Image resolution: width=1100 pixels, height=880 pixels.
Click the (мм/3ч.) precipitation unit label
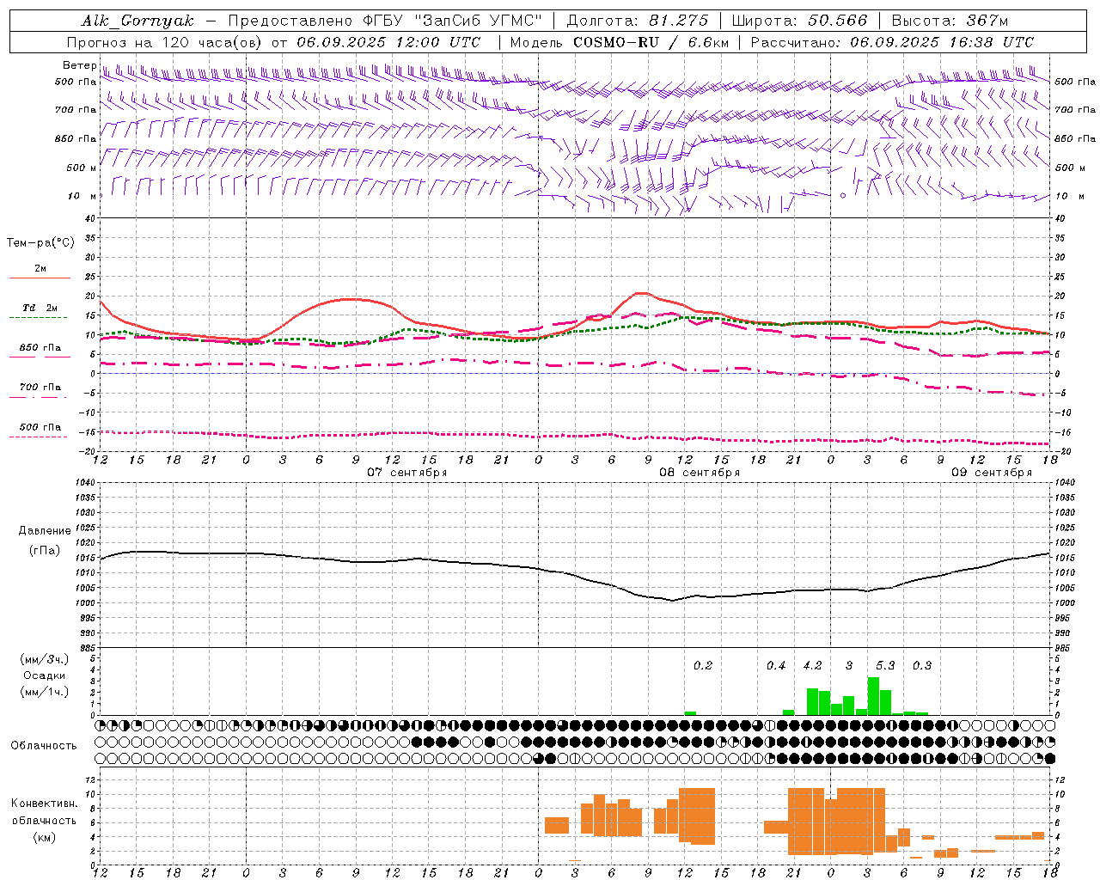(x=45, y=659)
